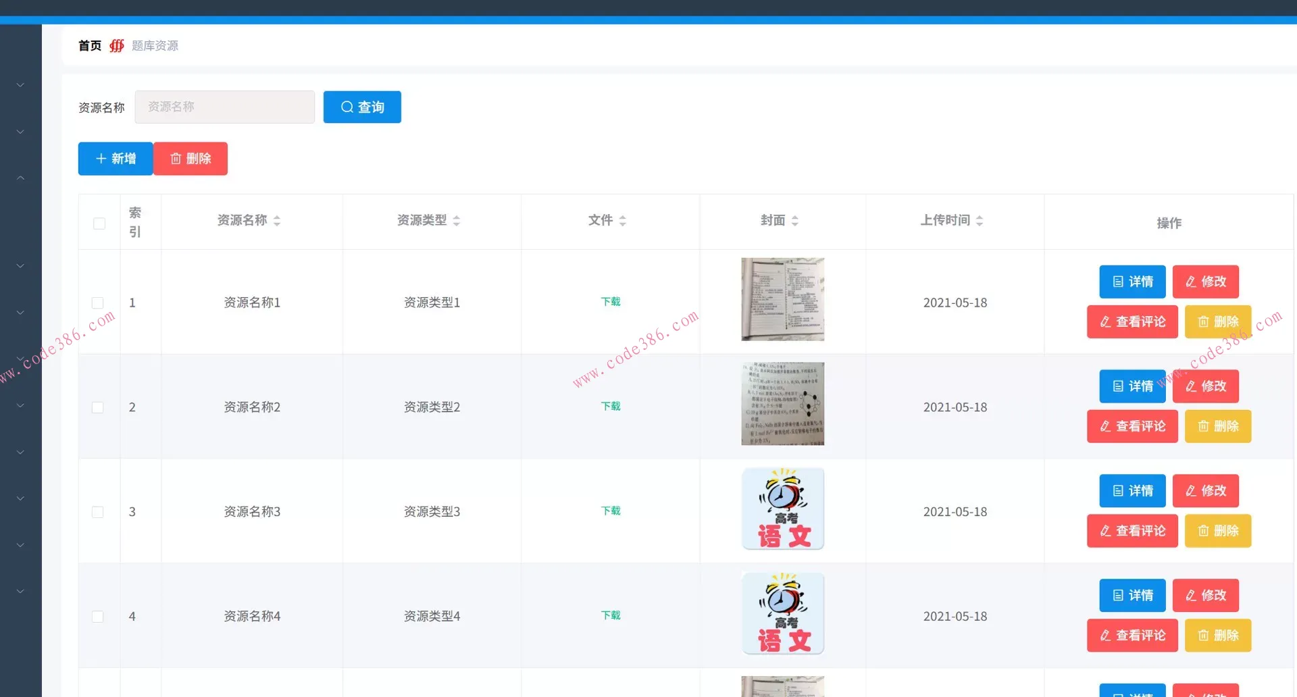Screen dimensions: 1297x697
Task: Click the plus icon on the 新增 button
Action: (101, 158)
